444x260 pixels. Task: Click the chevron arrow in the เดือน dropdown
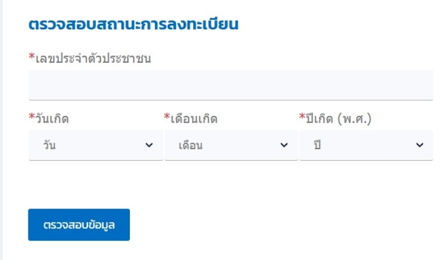284,145
